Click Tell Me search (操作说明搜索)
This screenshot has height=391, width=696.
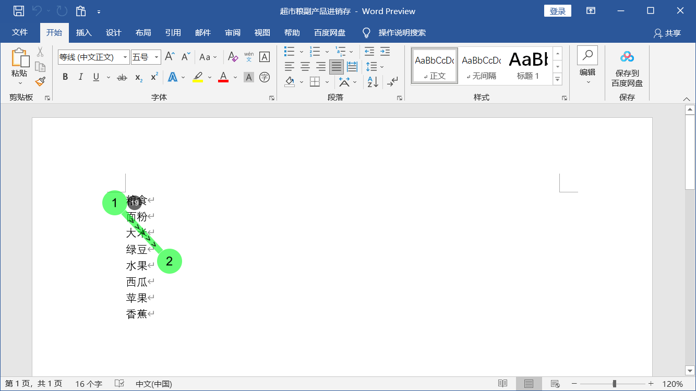click(x=402, y=32)
